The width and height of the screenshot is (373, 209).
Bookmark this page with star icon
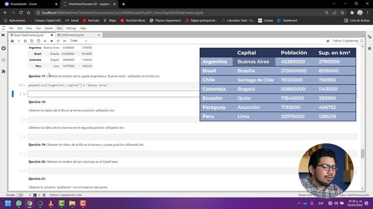(342, 13)
